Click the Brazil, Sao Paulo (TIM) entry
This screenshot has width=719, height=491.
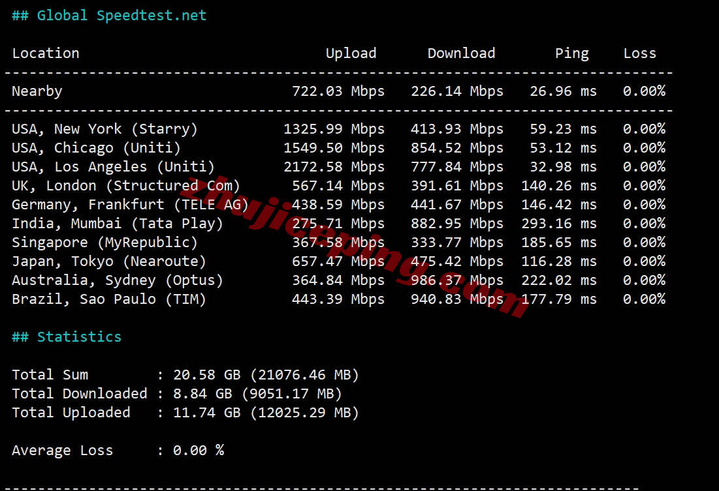coord(109,299)
